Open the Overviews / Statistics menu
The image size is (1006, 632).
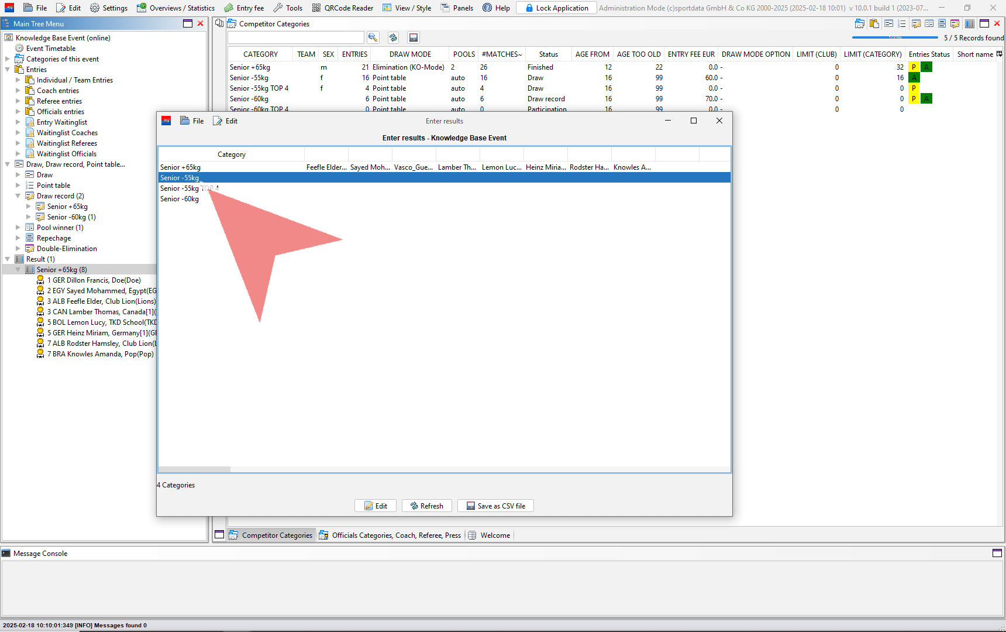175,8
